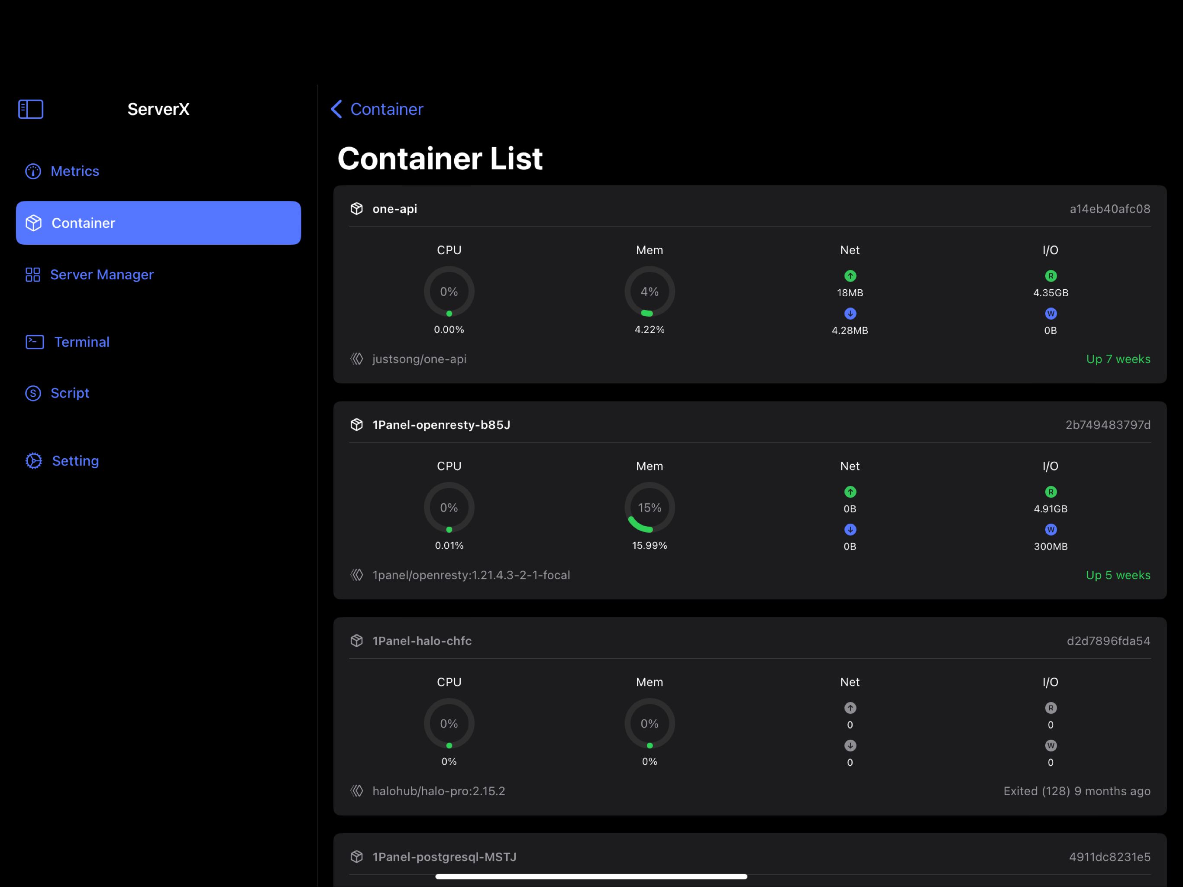This screenshot has width=1183, height=887.
Task: Click openresty Mem gauge 15%
Action: (650, 508)
